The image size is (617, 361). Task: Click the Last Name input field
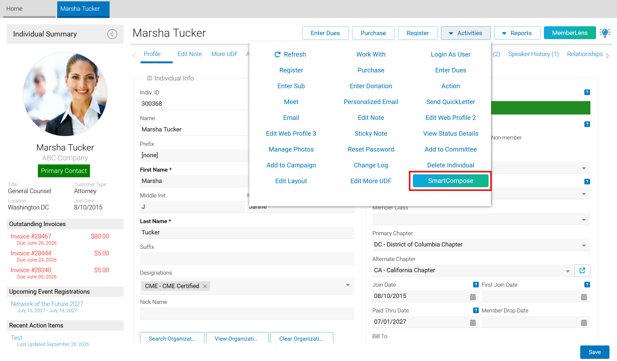247,233
